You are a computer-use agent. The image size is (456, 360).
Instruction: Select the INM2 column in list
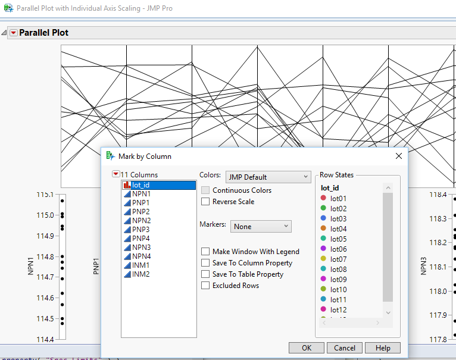coord(159,274)
